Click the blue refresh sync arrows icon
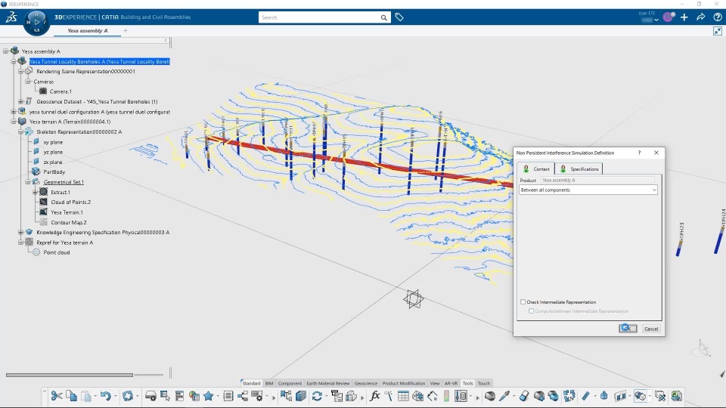This screenshot has width=726, height=408. pos(317,396)
